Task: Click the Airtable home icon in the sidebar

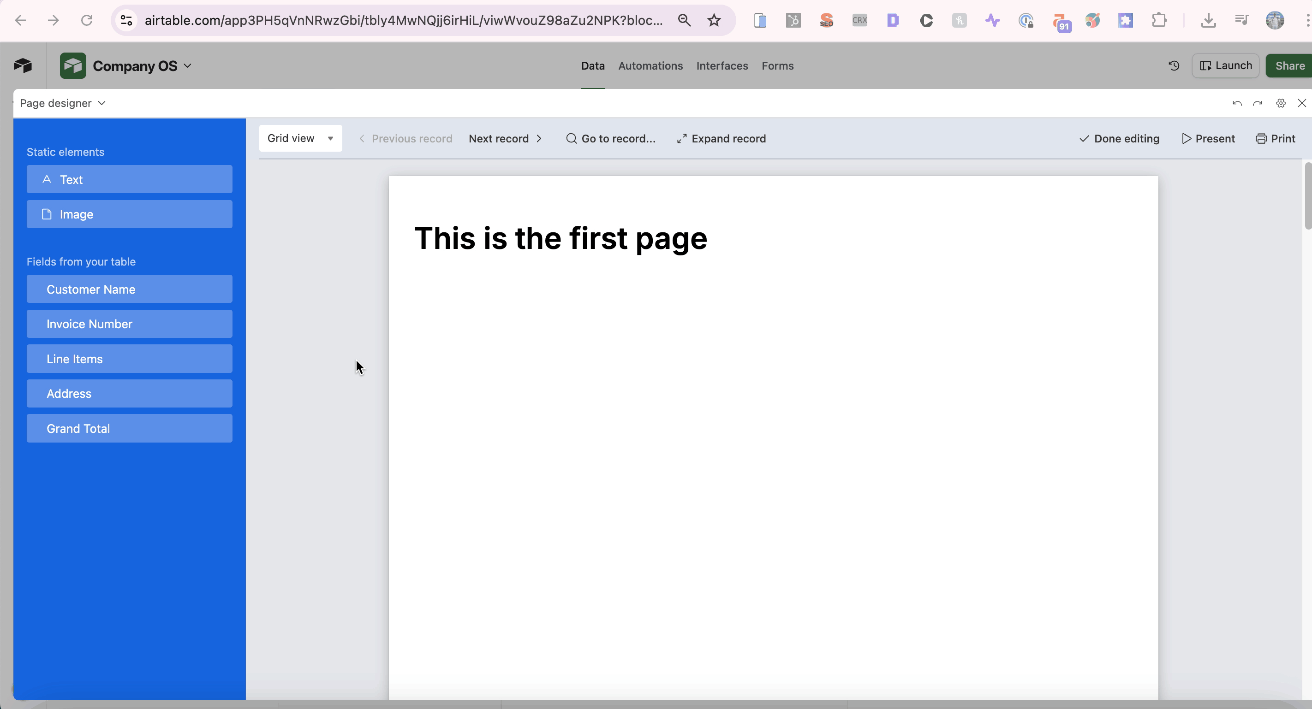Action: [23, 65]
